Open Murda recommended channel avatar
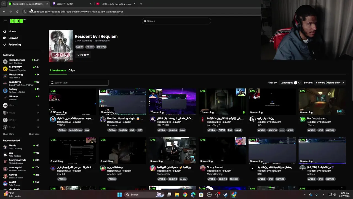The height and width of the screenshot is (199, 353). coord(5,147)
